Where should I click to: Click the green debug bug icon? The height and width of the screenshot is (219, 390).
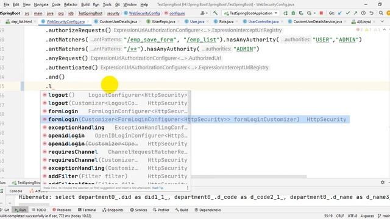(x=293, y=13)
